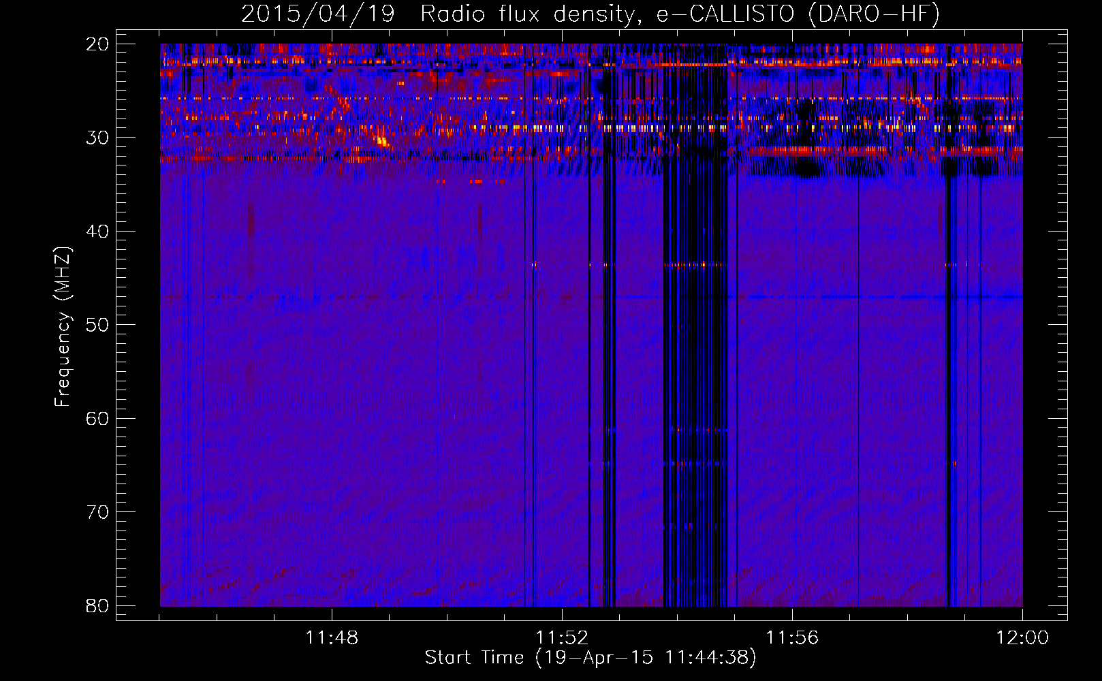
Task: Click the frequency tick label 50
Action: click(x=98, y=325)
